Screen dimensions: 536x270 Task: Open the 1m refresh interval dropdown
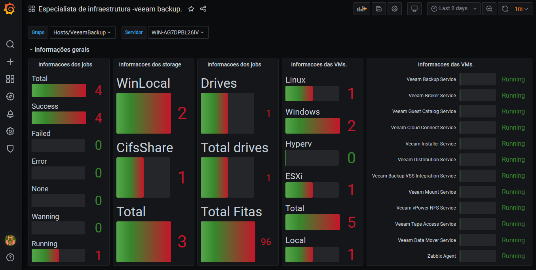pos(522,9)
